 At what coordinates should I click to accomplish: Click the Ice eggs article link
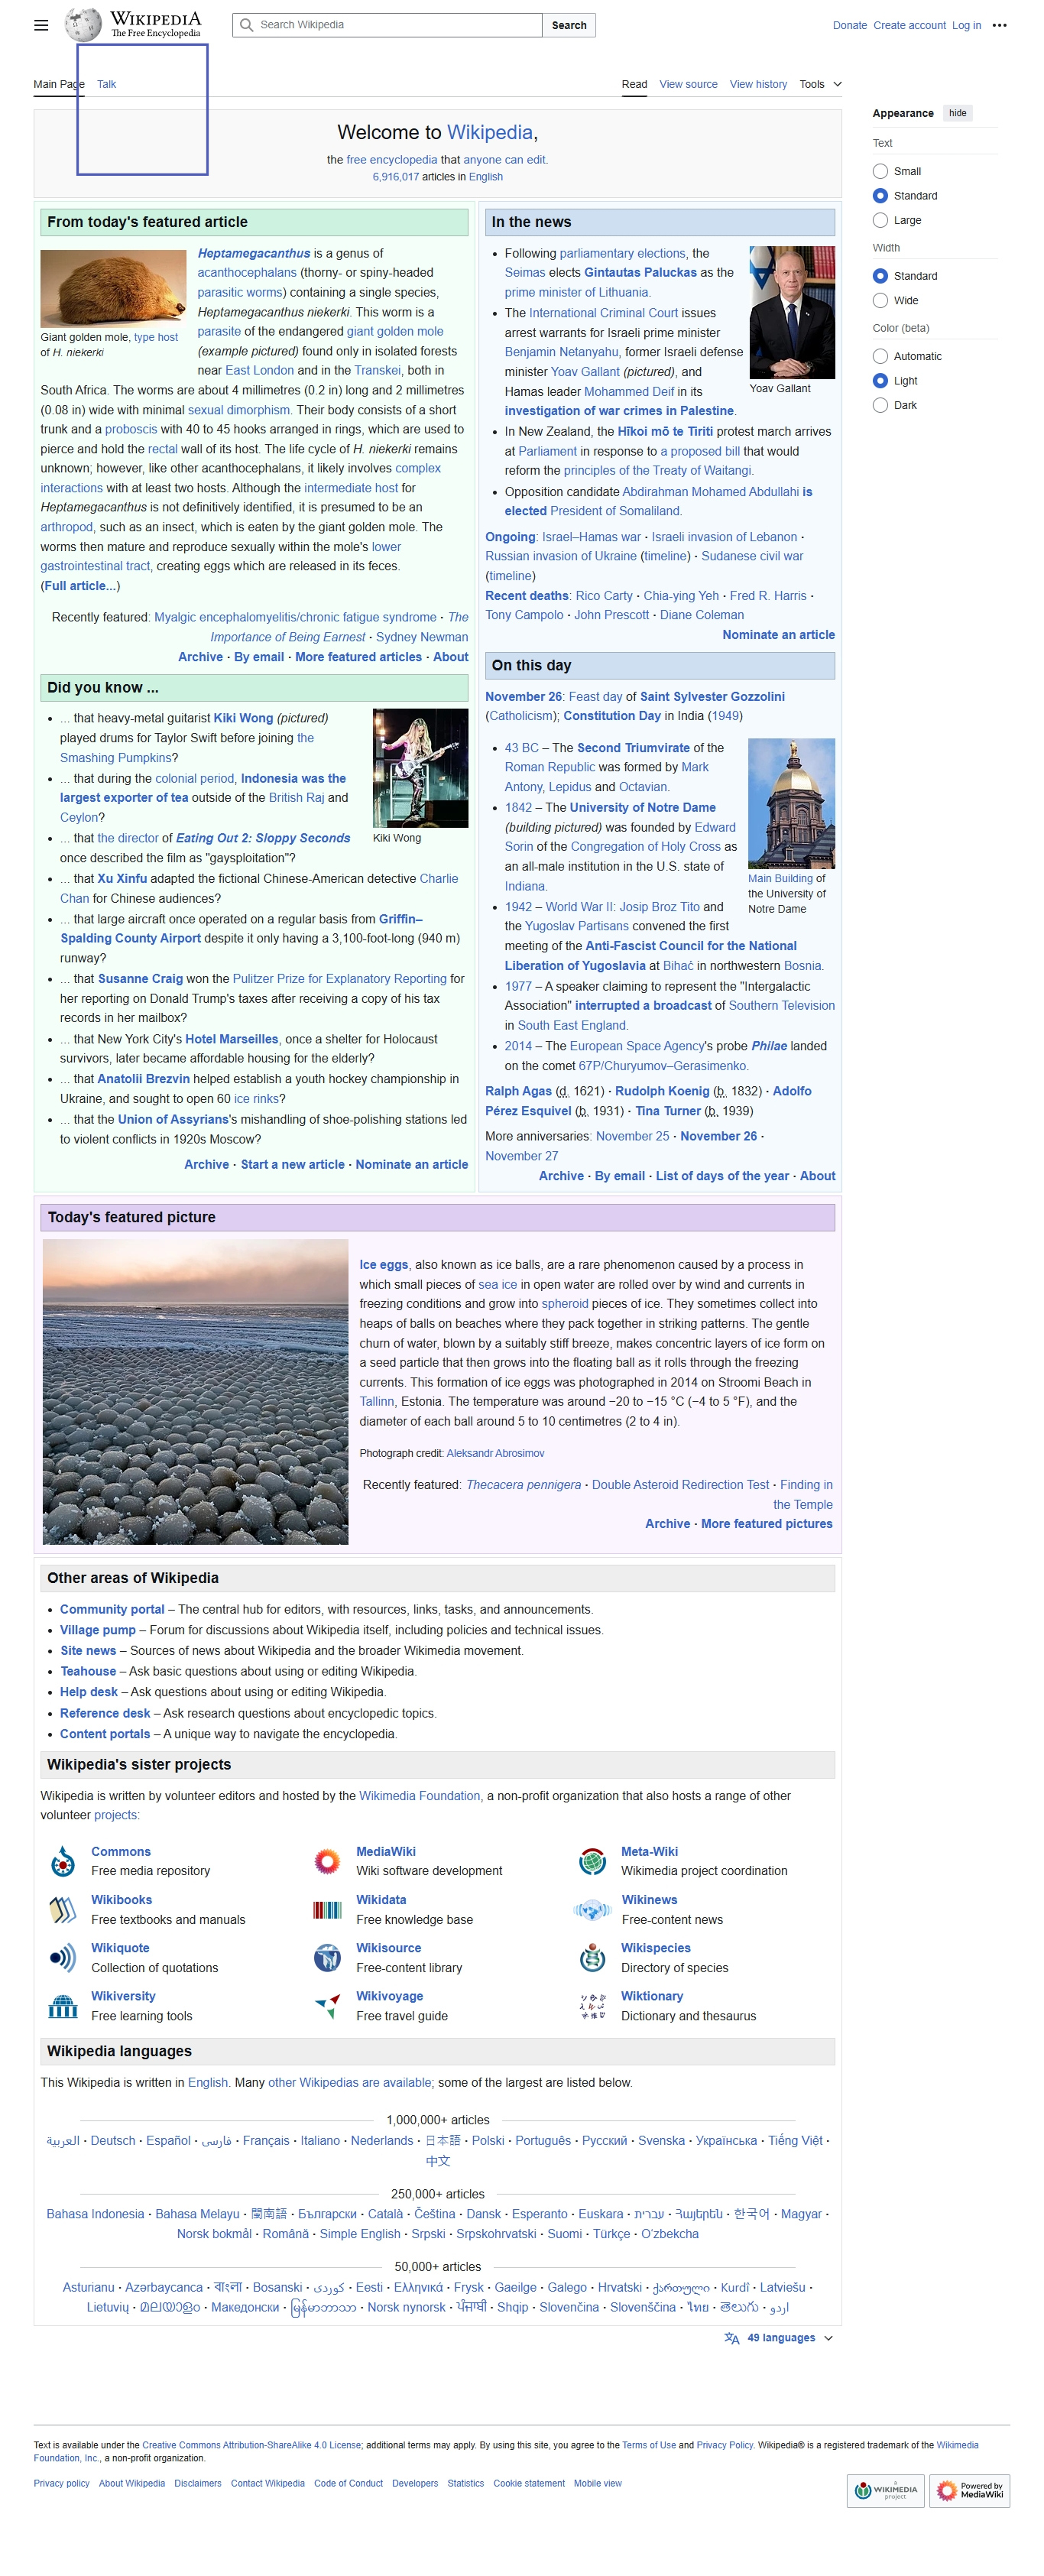click(384, 1265)
